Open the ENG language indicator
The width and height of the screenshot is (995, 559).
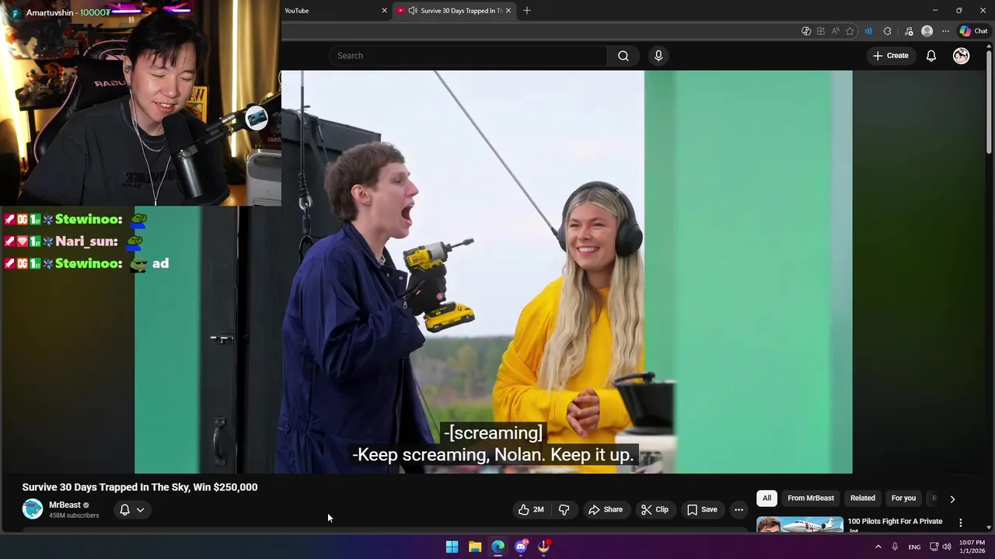(x=914, y=547)
